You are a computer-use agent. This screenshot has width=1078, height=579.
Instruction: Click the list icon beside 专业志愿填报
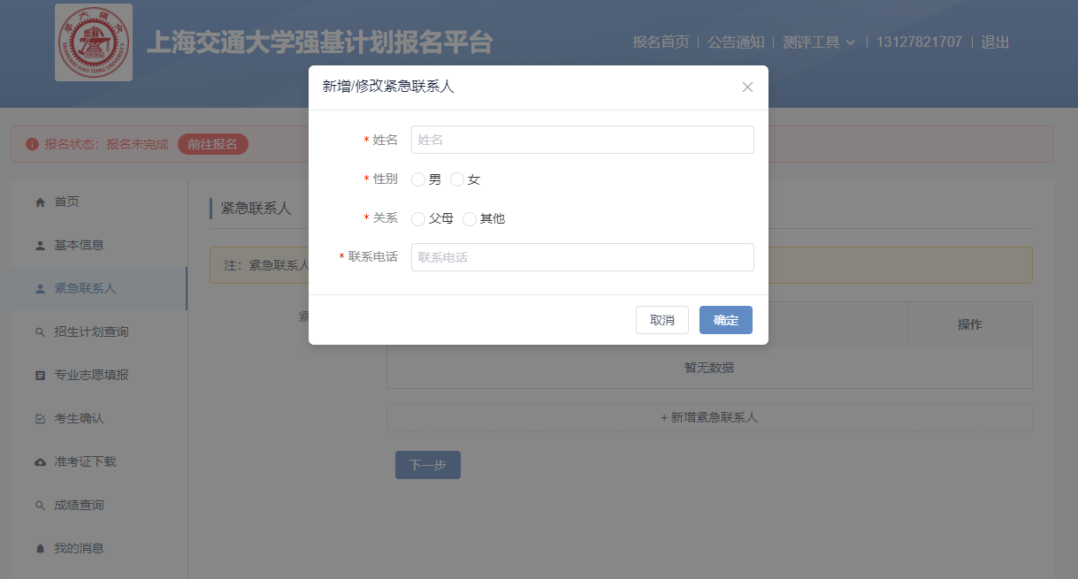40,376
